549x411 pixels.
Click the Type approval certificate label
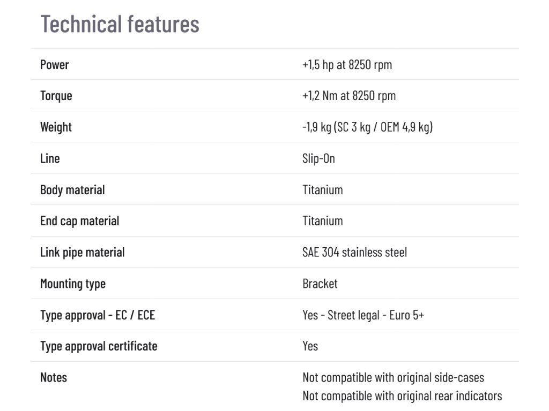99,346
